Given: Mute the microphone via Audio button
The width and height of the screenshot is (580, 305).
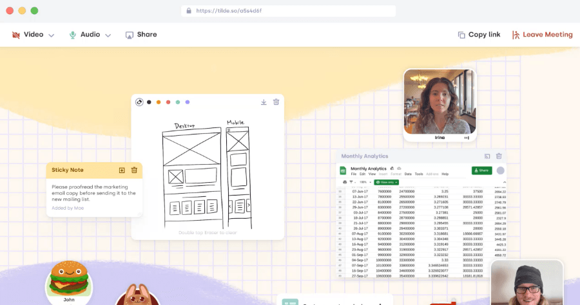Looking at the screenshot, I should (84, 35).
